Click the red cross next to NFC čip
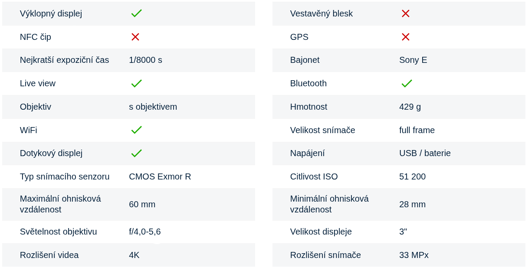 tap(135, 37)
